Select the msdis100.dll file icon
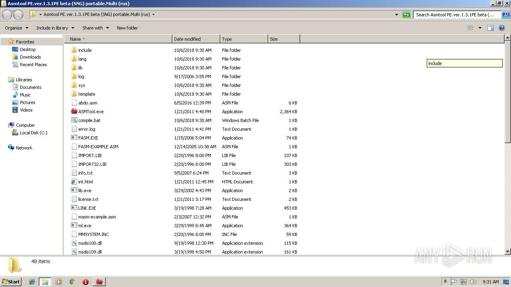511x287 pixels. 74,243
